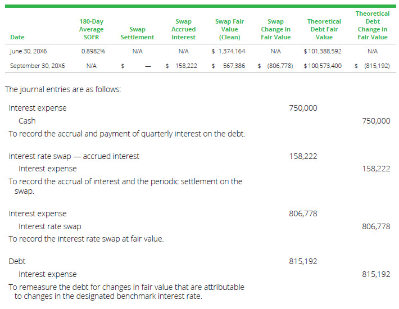Viewport: 399px width, 309px height.
Task: Click the "To record the interest rate swap at fair value" note
Action: point(86,239)
